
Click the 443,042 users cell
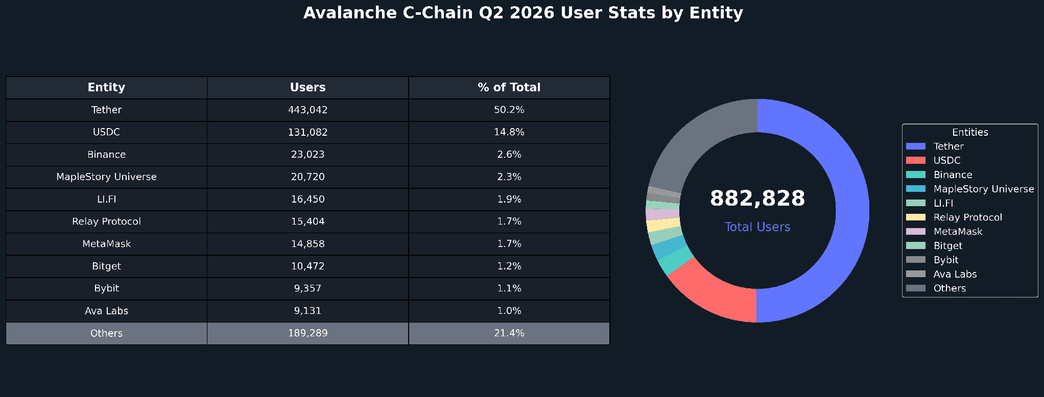pyautogui.click(x=307, y=110)
